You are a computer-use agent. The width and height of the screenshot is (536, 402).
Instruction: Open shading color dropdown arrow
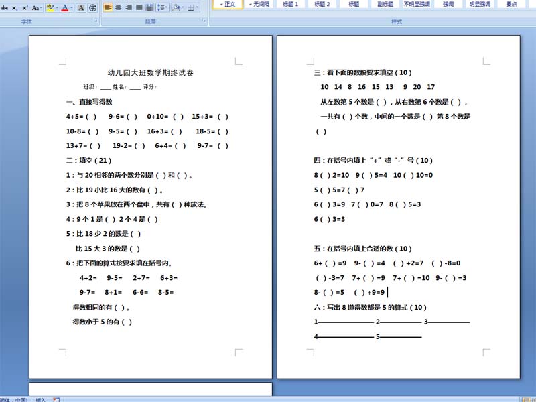(x=182, y=7)
